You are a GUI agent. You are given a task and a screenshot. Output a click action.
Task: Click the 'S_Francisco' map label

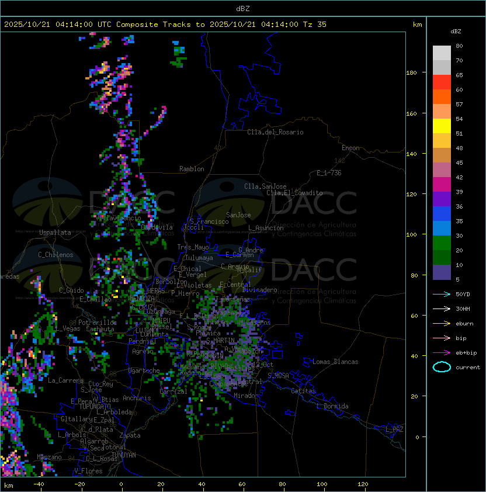(x=209, y=221)
